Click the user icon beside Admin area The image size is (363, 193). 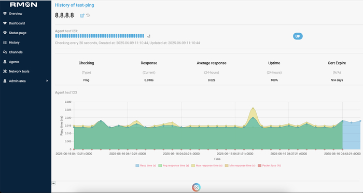coord(5,81)
